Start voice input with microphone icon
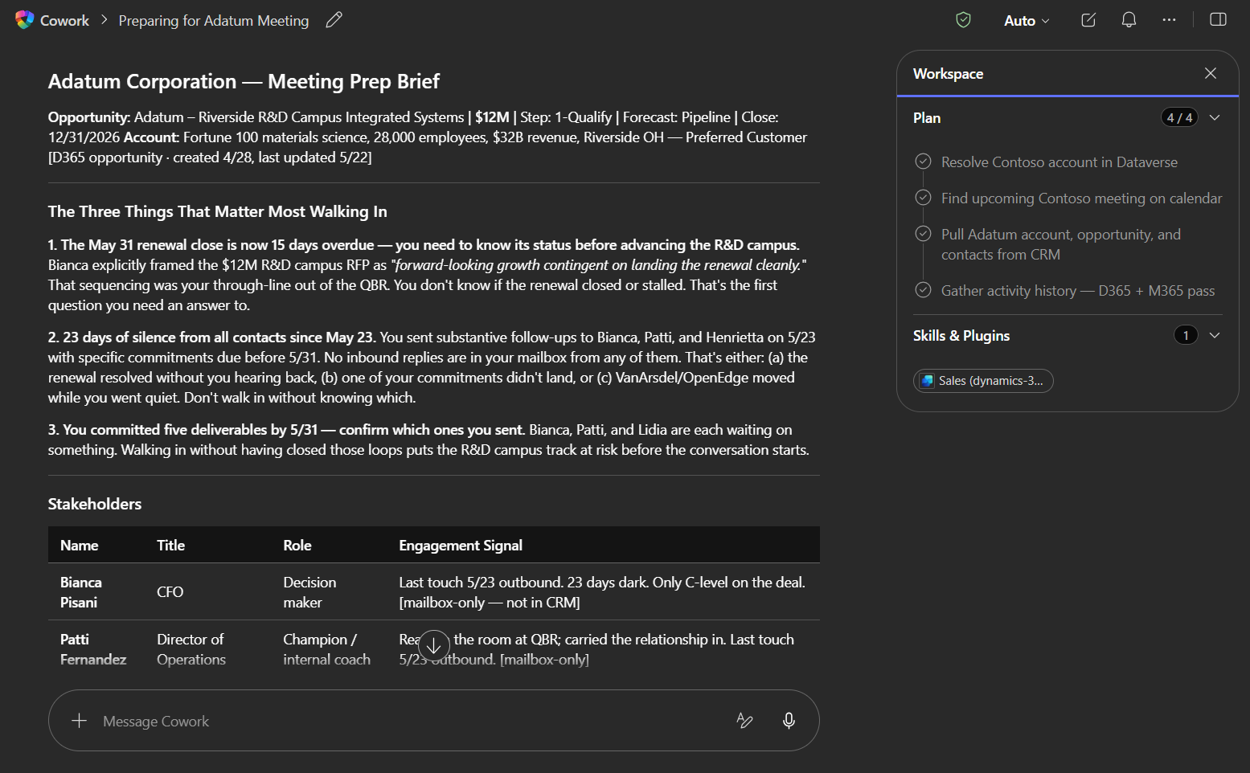This screenshot has width=1250, height=773. (789, 721)
